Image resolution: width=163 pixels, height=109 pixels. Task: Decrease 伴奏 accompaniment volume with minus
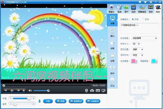[x=11, y=98]
